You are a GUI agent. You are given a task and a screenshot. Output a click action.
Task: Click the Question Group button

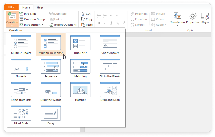click(32, 19)
